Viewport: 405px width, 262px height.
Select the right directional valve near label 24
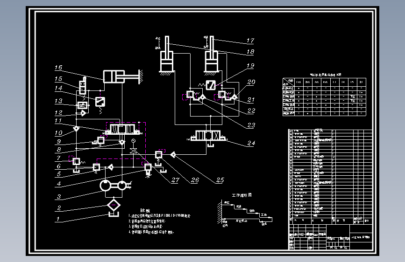coord(208,136)
